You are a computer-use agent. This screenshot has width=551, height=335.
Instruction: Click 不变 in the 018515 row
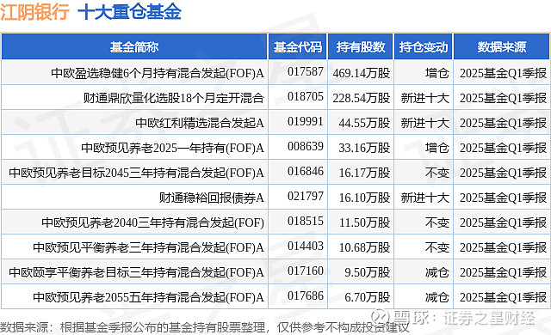click(437, 222)
